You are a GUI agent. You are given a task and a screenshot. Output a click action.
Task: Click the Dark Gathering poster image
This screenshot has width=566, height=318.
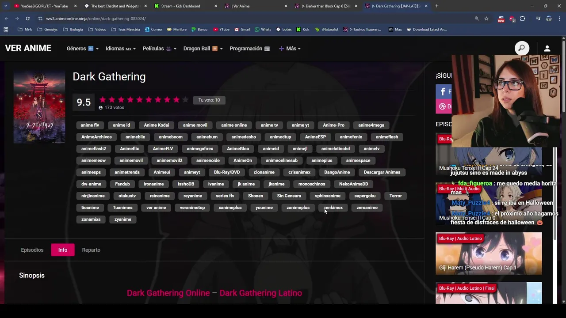pos(39,106)
